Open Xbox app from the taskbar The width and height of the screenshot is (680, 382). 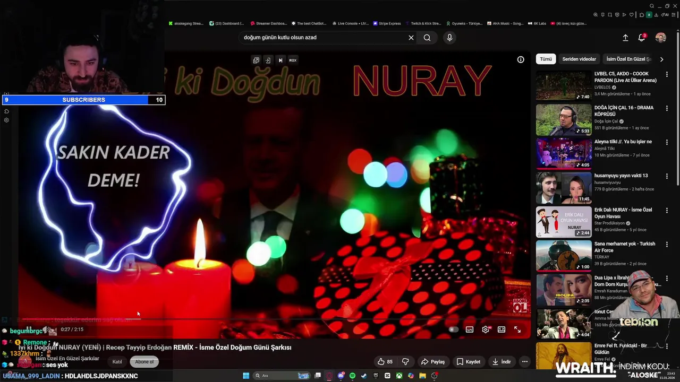tap(399, 376)
